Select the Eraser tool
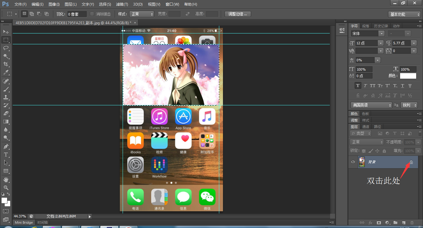This screenshot has height=228, width=423. tap(6, 113)
